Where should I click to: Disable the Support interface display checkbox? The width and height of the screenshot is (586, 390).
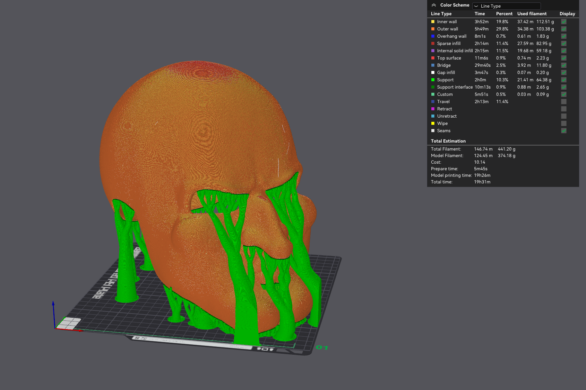click(564, 87)
